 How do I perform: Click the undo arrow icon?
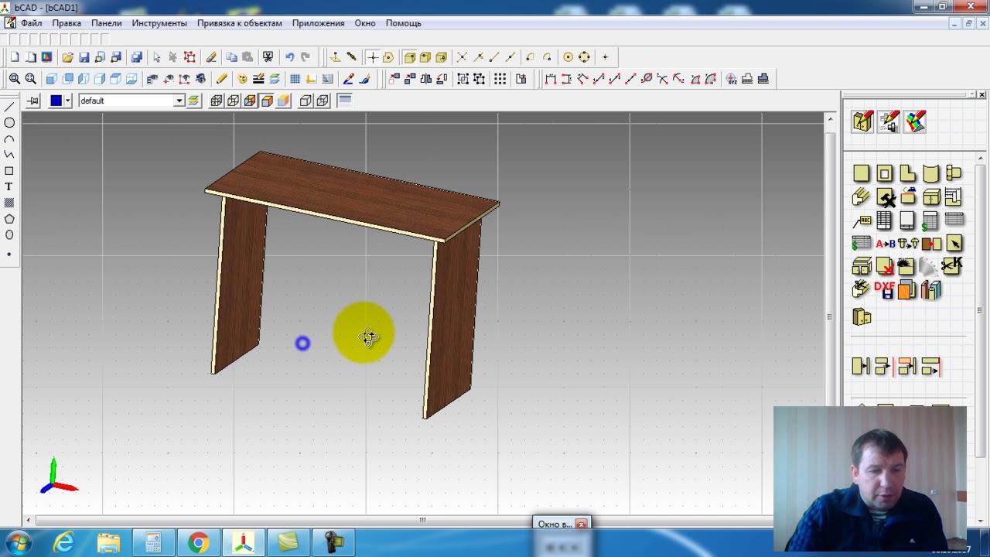coord(289,57)
